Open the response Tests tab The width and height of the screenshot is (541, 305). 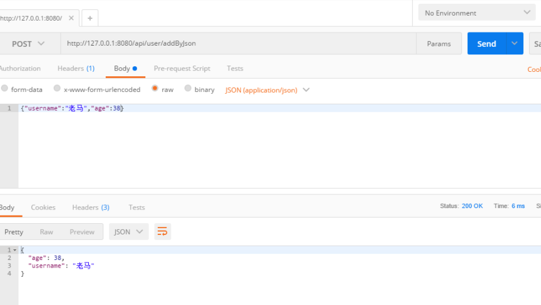137,207
